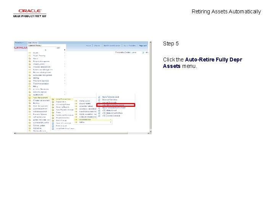The image size is (275, 206).
Task: Click the menu scroll-up arrow
Action: 45,50
